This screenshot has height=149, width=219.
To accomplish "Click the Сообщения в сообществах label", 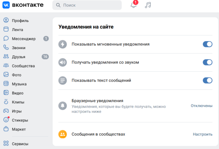I will click(98, 134).
